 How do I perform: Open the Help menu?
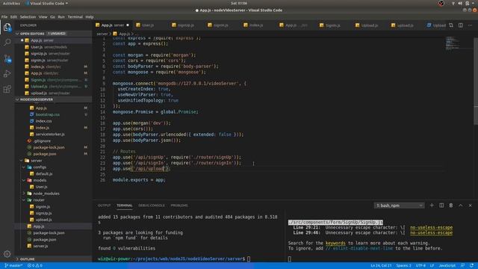click(x=90, y=16)
